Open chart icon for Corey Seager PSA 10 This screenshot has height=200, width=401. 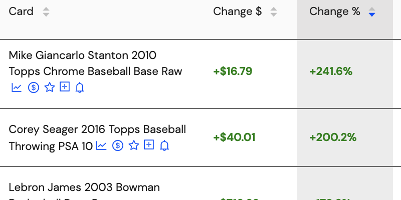tap(101, 145)
